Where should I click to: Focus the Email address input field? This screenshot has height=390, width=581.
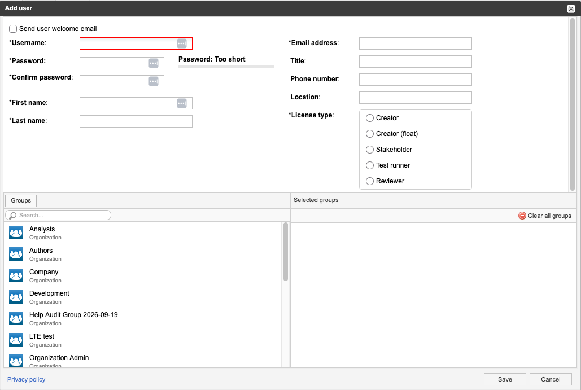(x=416, y=43)
